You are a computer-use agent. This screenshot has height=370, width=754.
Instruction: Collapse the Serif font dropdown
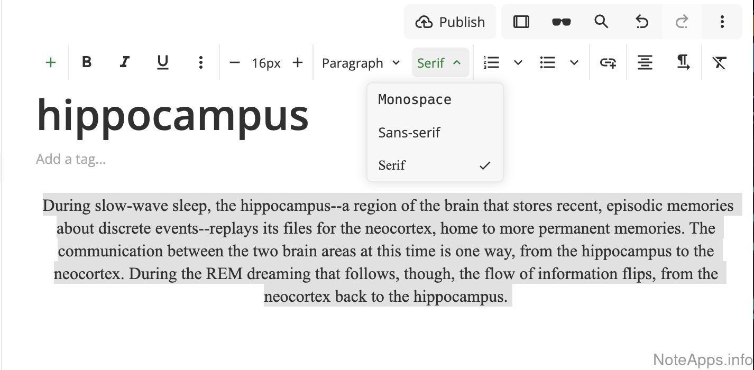(x=440, y=63)
